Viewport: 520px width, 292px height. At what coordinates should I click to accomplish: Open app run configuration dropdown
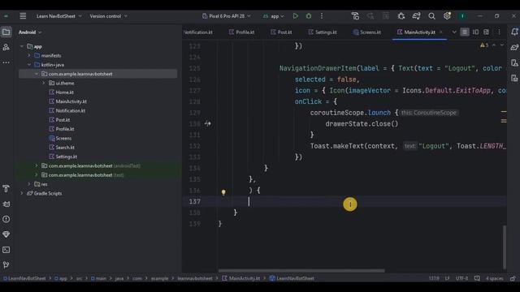(x=274, y=16)
